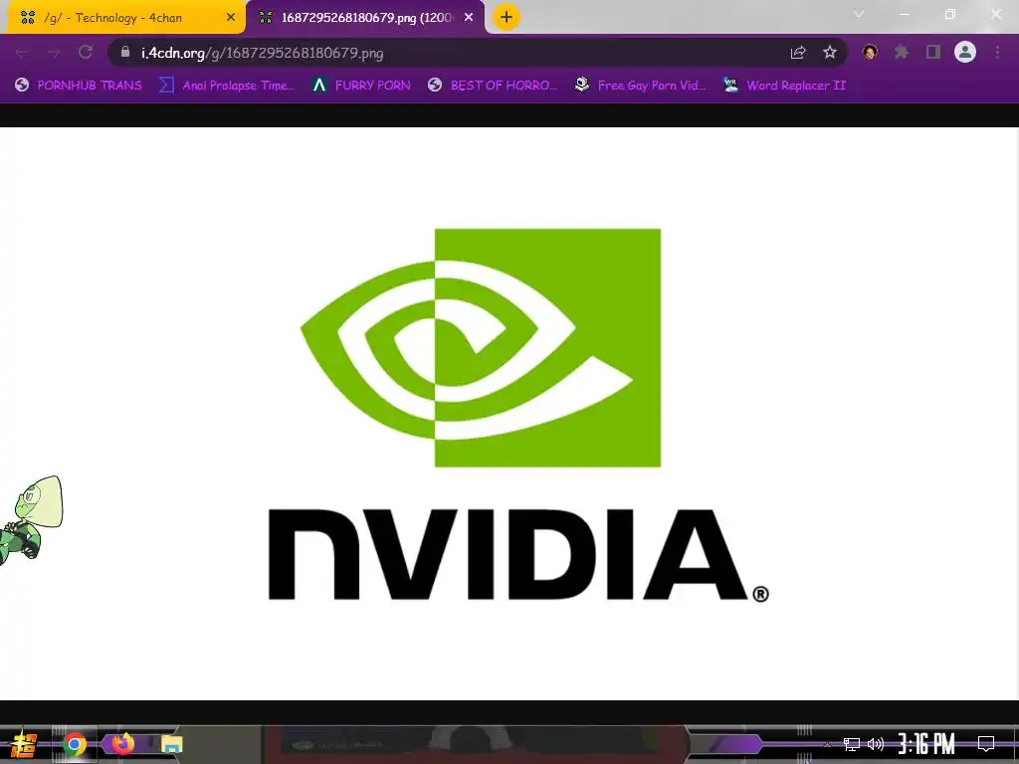1019x764 pixels.
Task: Select the 1687295268180679.png tab
Action: click(365, 18)
